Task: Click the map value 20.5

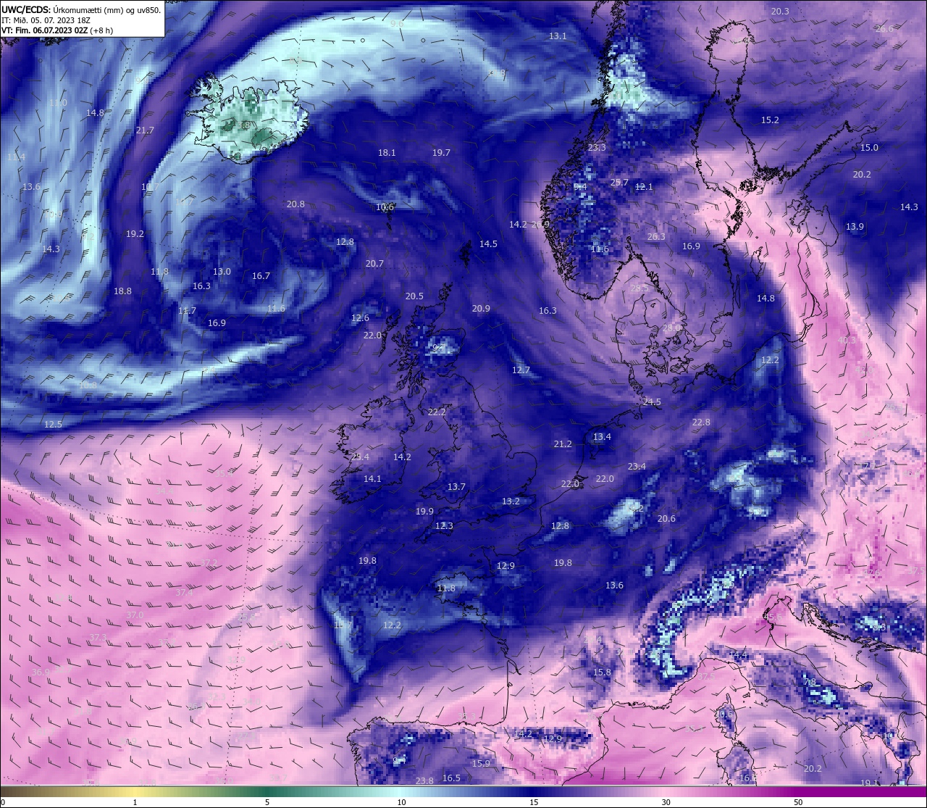Action: tap(414, 296)
